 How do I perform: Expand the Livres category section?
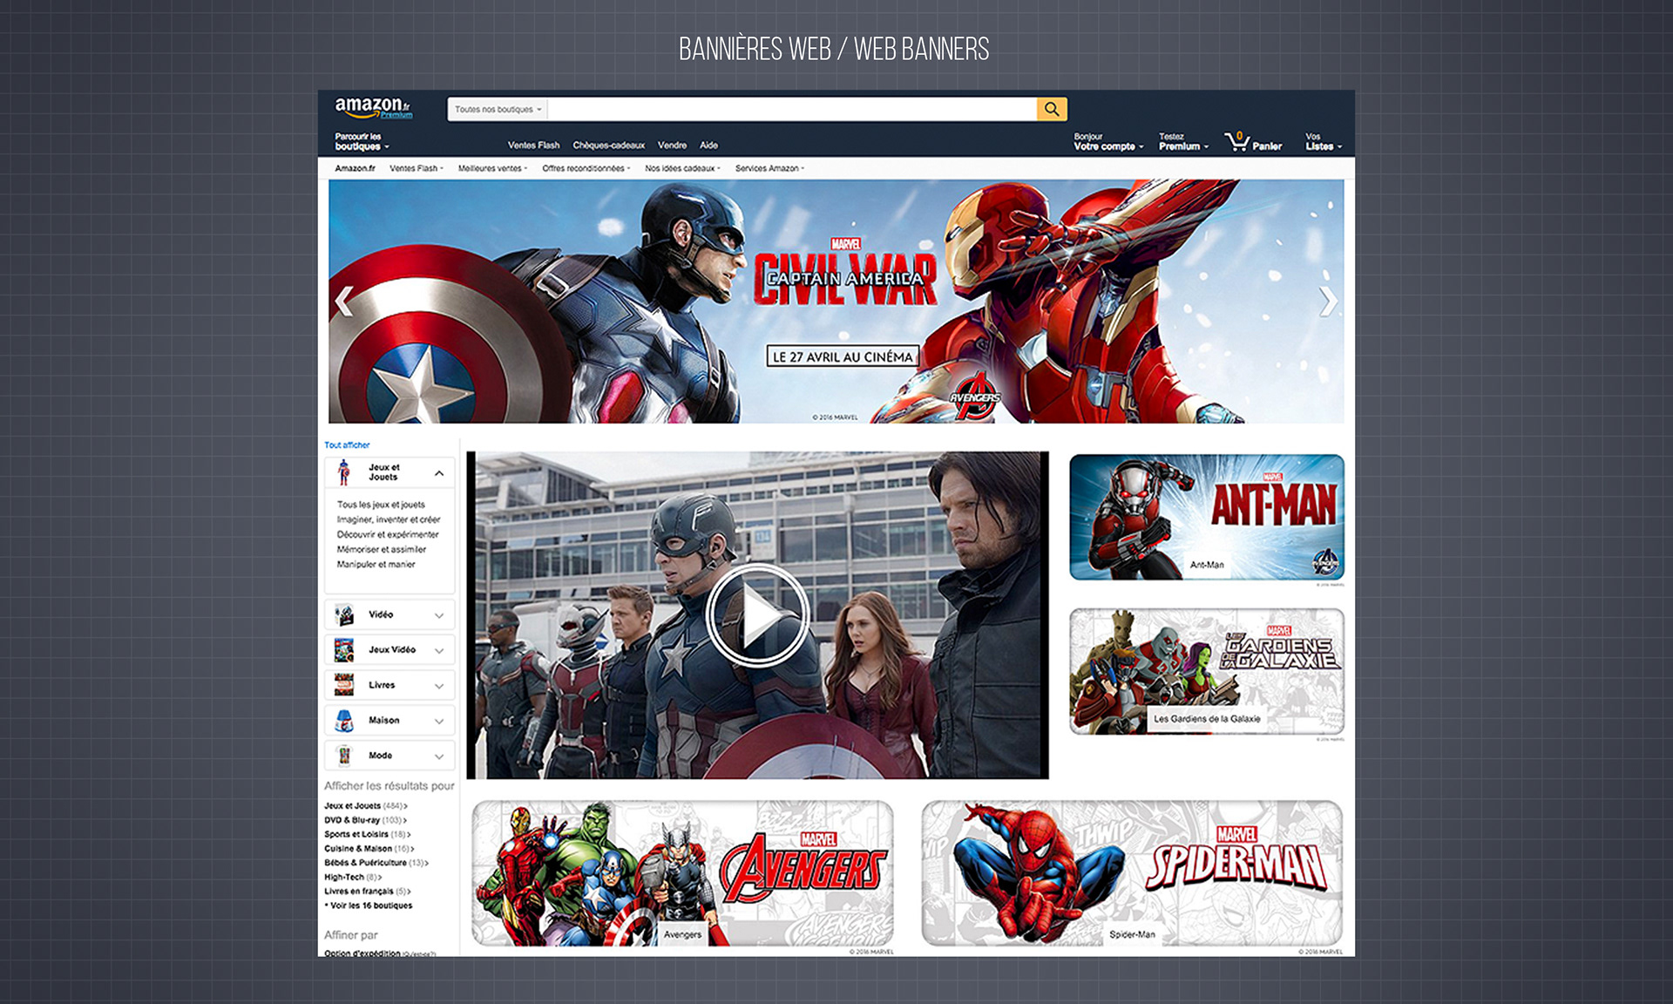click(438, 685)
